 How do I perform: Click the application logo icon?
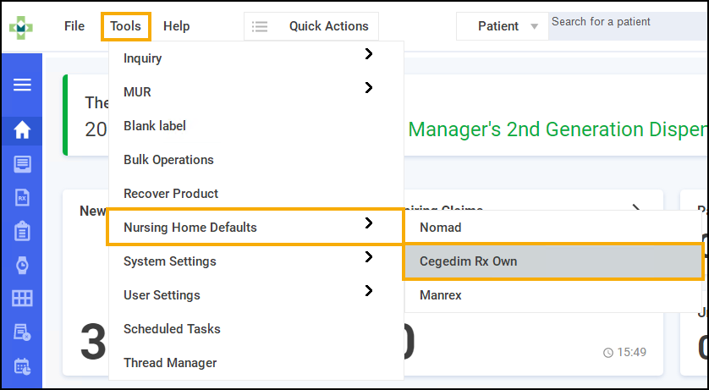21,26
